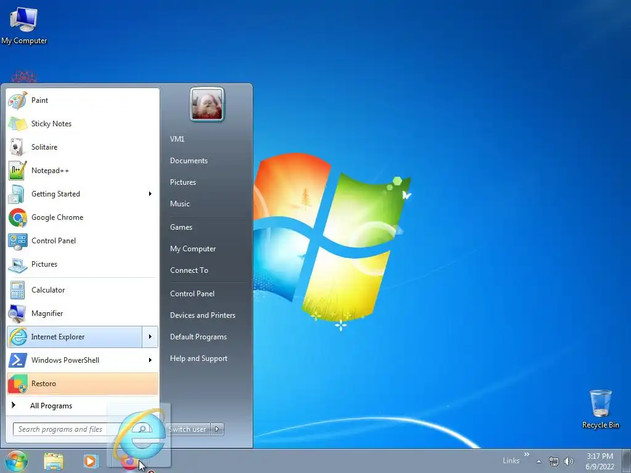Open Windows PowerShell
This screenshot has height=473, width=631.
tap(83, 360)
